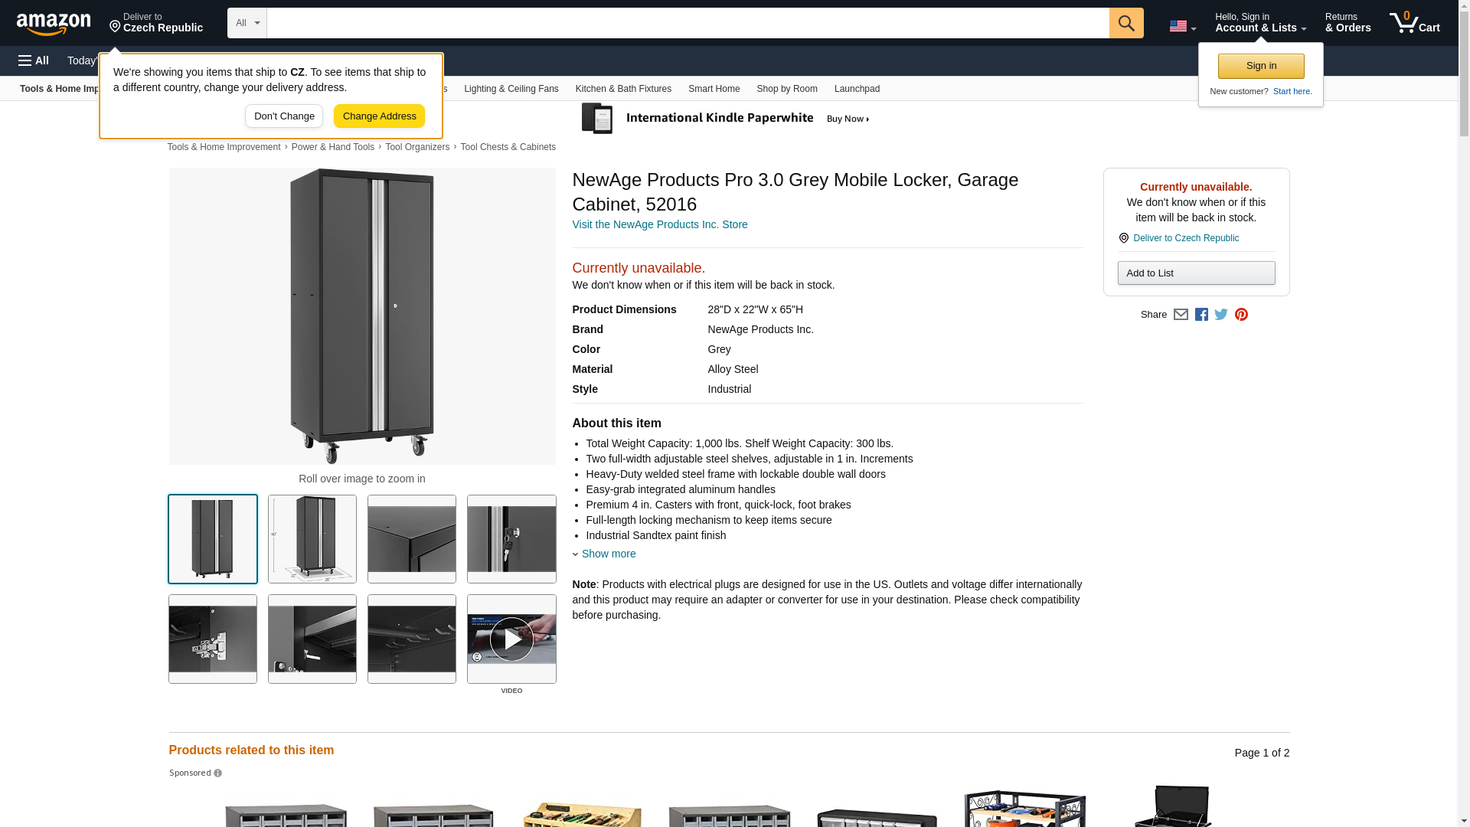Click the yellow Sign in button
This screenshot has width=1470, height=827.
click(x=1260, y=66)
